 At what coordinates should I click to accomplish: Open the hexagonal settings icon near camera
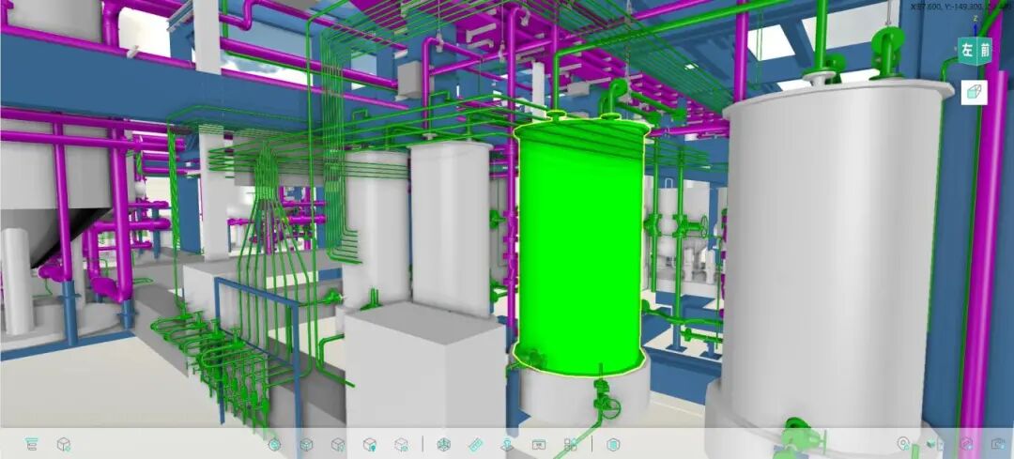(x=966, y=444)
